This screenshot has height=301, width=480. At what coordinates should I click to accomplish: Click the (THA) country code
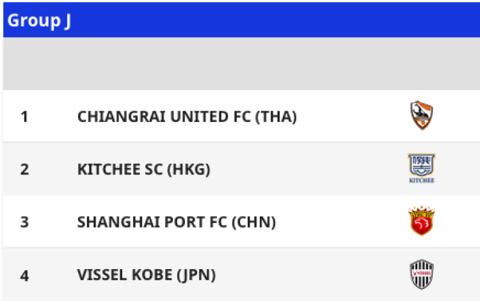click(276, 117)
